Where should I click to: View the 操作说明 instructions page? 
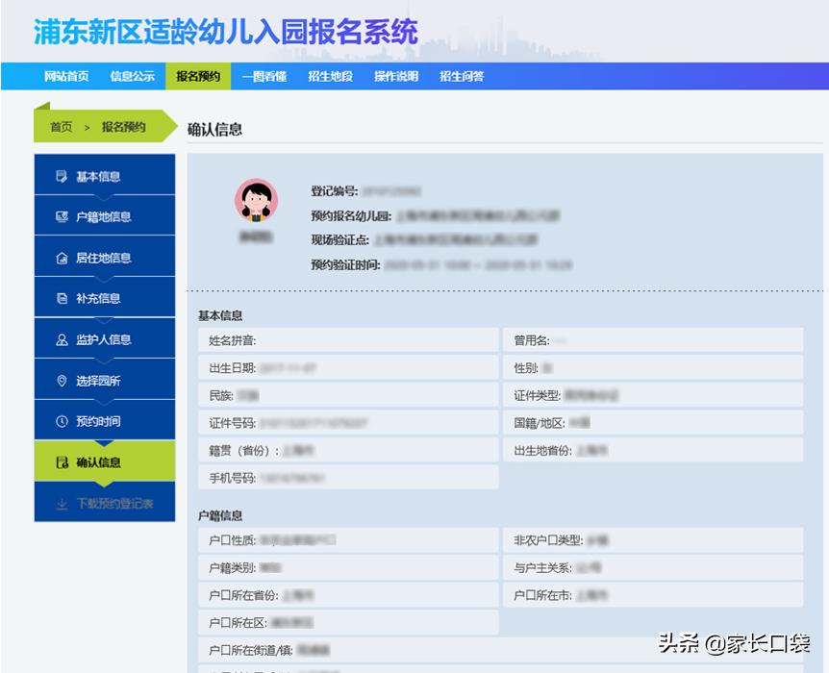[x=398, y=76]
